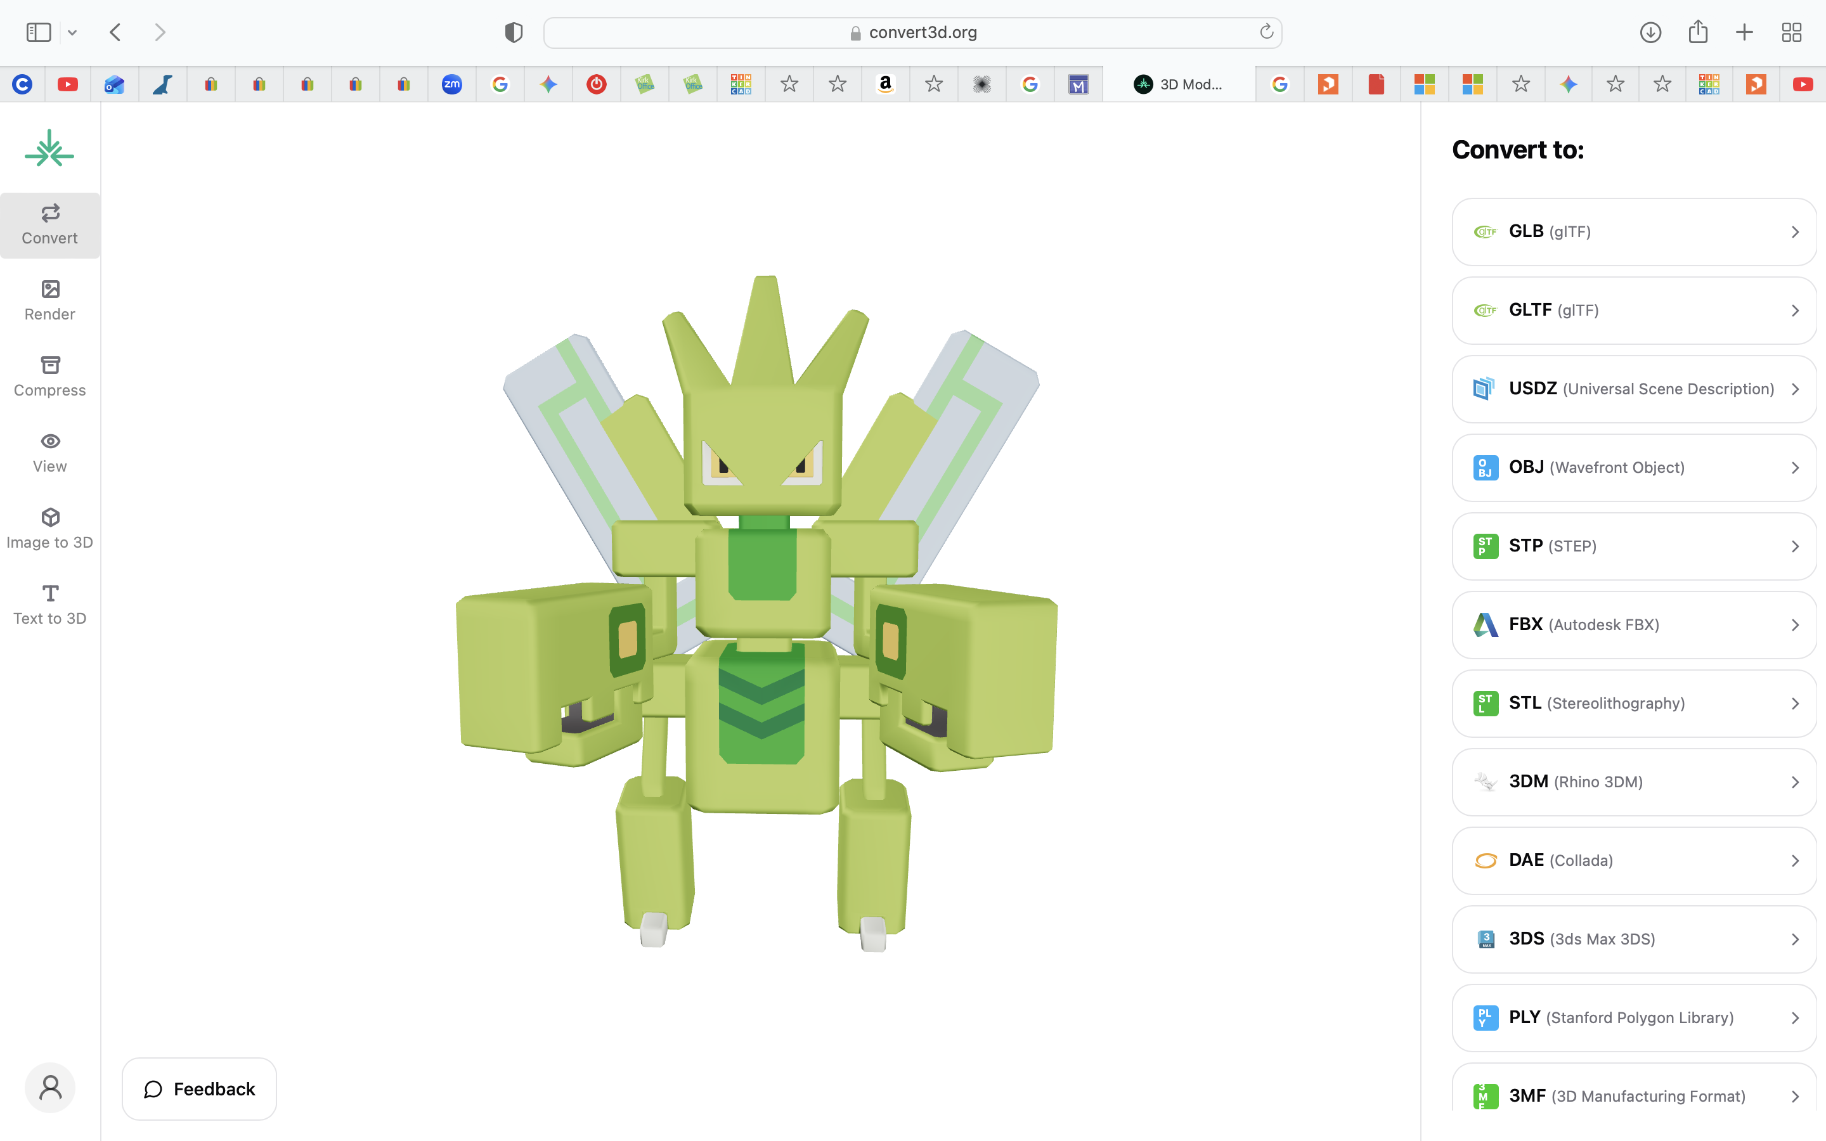This screenshot has width=1826, height=1141.
Task: Go forward in browser history
Action: pos(160,32)
